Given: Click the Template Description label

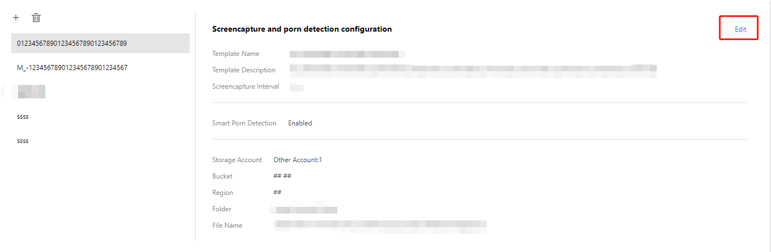Looking at the screenshot, I should (x=244, y=70).
